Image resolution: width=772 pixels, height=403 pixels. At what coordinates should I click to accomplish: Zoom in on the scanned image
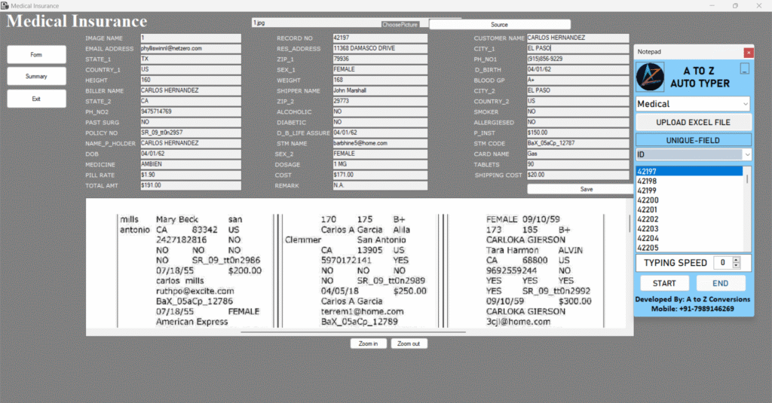(x=368, y=343)
